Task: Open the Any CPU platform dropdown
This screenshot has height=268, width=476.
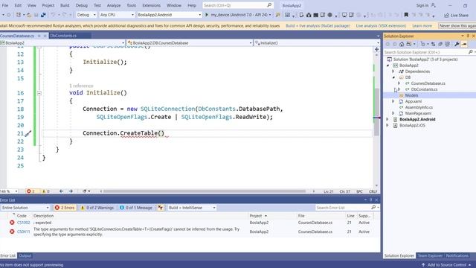Action: [117, 15]
